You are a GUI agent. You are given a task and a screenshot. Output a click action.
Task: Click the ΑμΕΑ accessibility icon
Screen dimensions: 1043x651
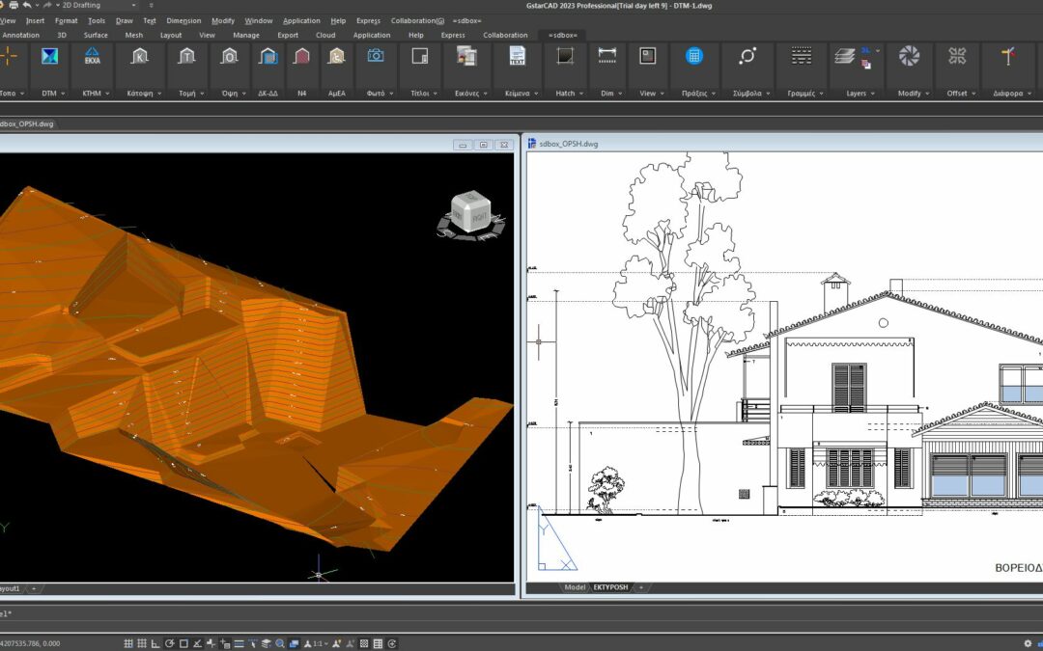click(337, 57)
